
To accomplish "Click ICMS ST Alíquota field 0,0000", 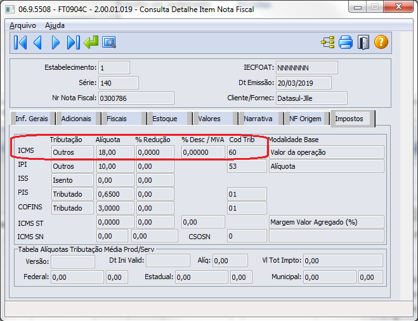I will 115,222.
